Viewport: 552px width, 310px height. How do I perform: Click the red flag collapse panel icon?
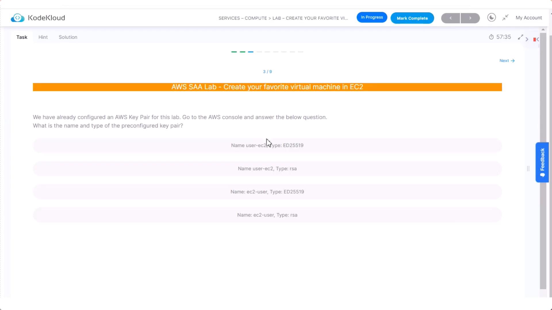(536, 39)
